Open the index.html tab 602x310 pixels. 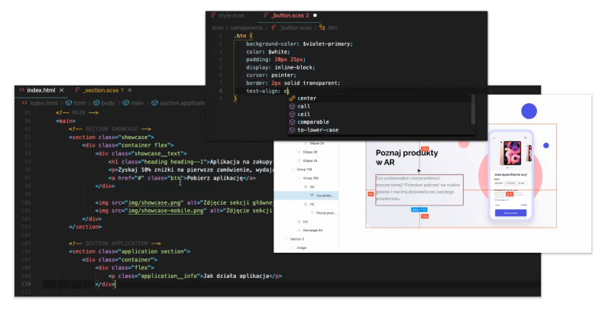tap(40, 90)
